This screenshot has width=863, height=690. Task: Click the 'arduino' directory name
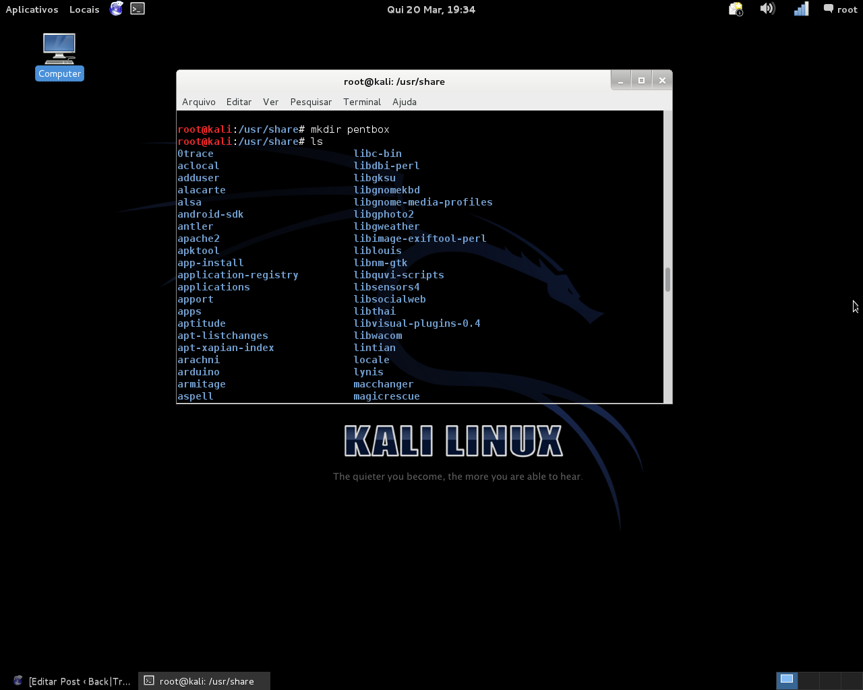198,372
